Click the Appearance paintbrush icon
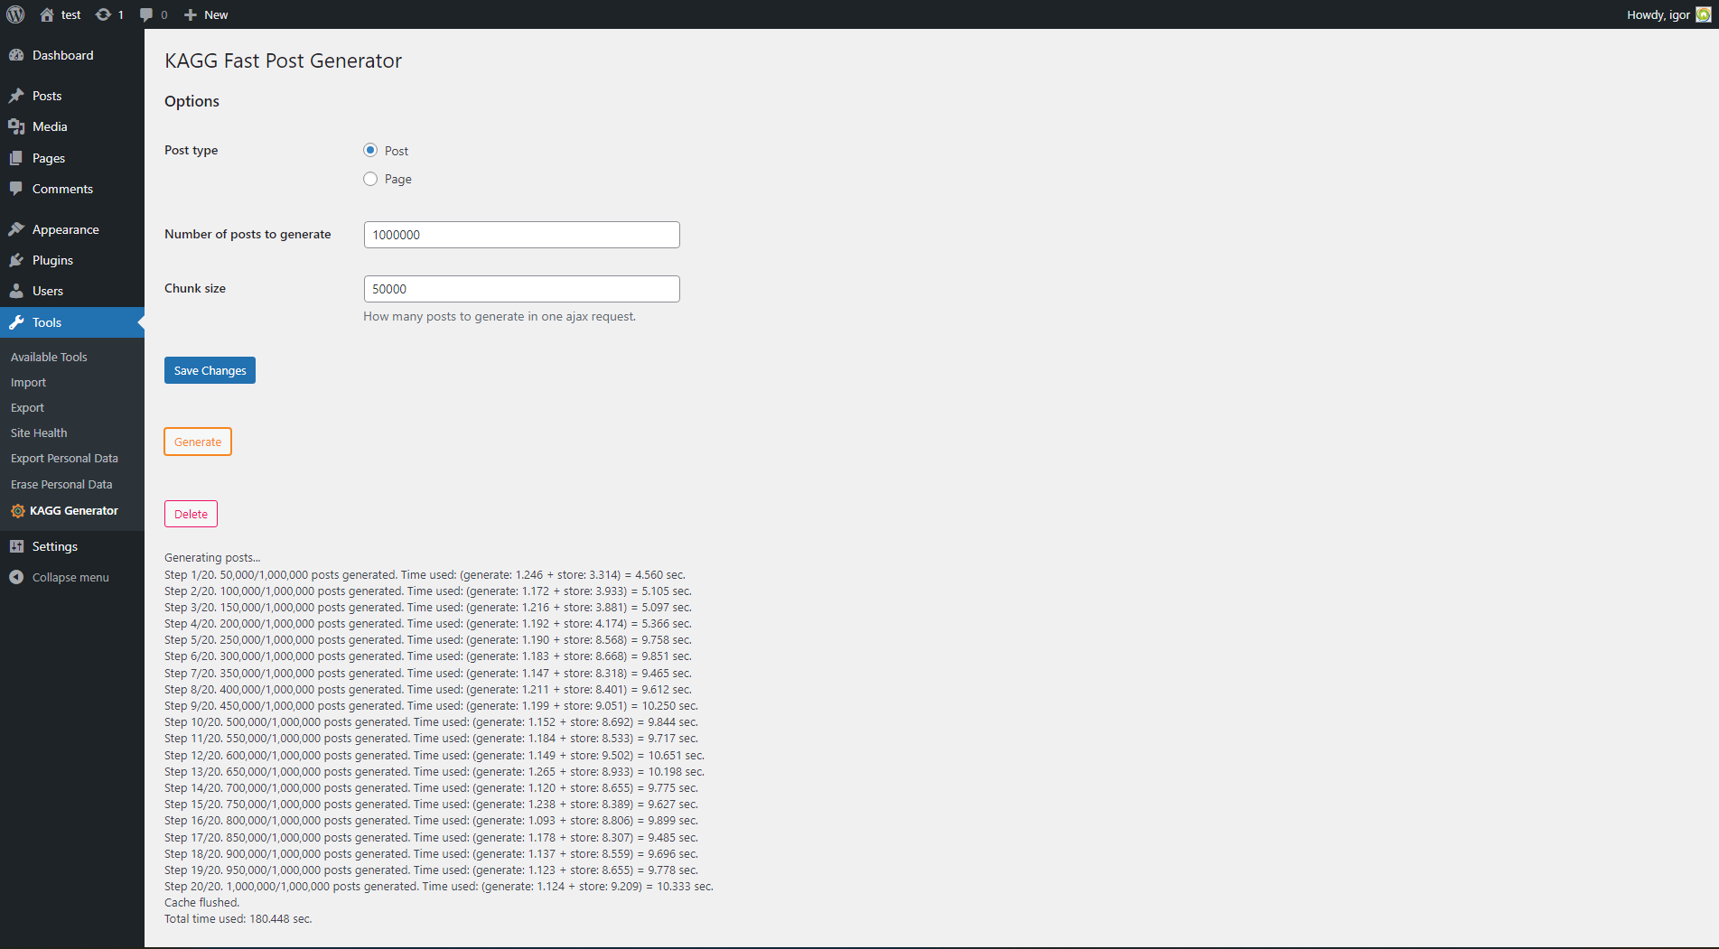1719x949 pixels. click(16, 229)
